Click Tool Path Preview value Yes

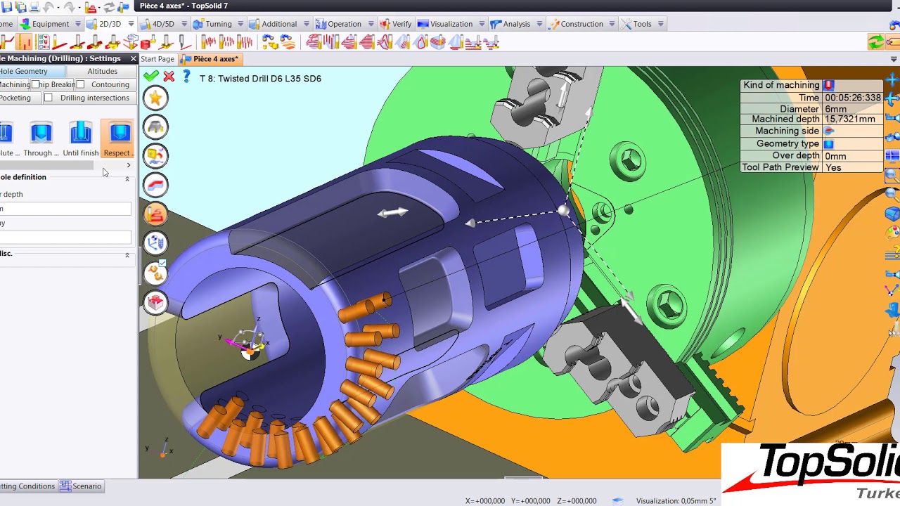pyautogui.click(x=833, y=167)
